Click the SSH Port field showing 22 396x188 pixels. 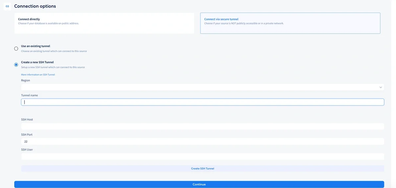[x=202, y=141]
